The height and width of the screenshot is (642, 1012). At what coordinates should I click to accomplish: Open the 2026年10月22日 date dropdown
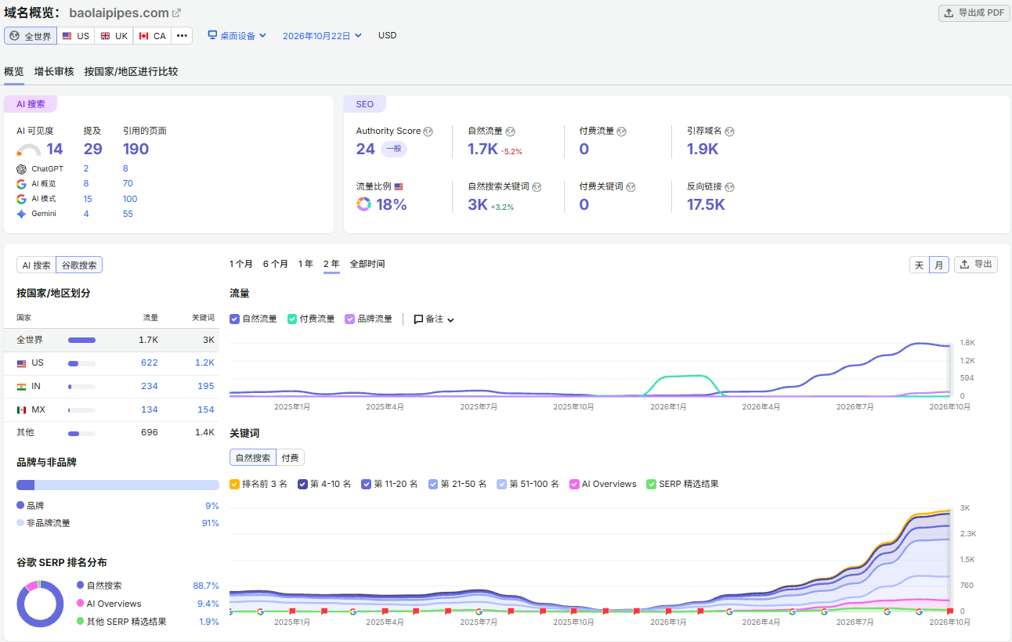pos(322,35)
